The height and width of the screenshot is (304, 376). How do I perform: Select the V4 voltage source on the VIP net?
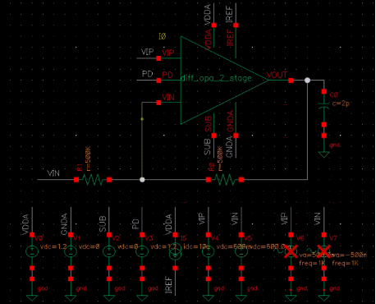point(209,251)
